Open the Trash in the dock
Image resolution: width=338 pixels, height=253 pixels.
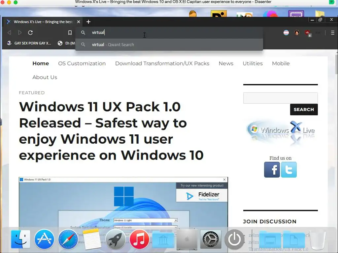(318, 239)
